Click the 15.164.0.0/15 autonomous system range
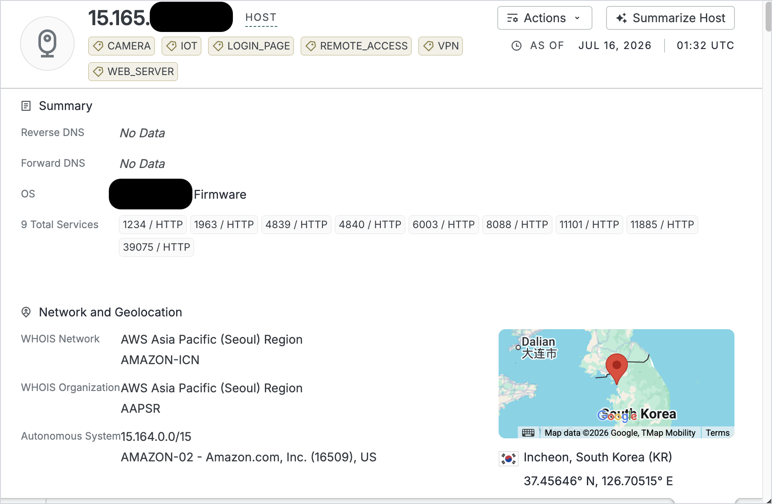This screenshot has width=772, height=504. pos(156,437)
